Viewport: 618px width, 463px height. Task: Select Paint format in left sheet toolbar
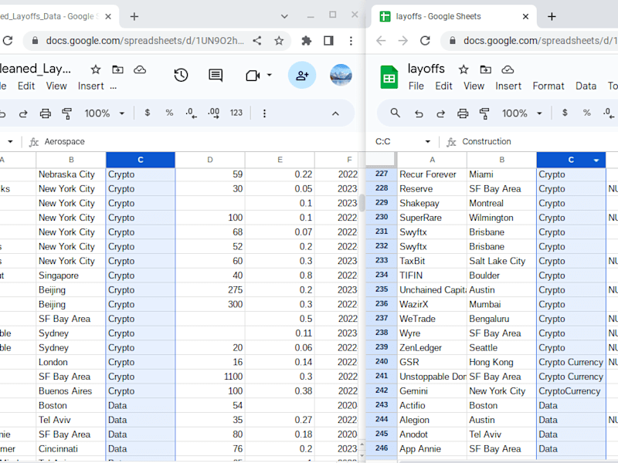click(67, 113)
